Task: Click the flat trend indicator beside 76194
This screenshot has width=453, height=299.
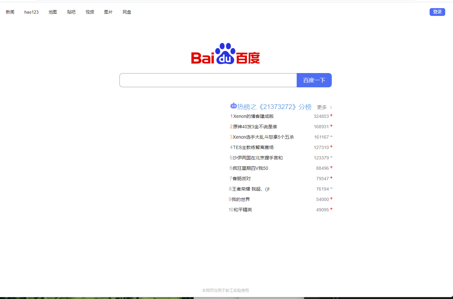Action: (x=331, y=188)
